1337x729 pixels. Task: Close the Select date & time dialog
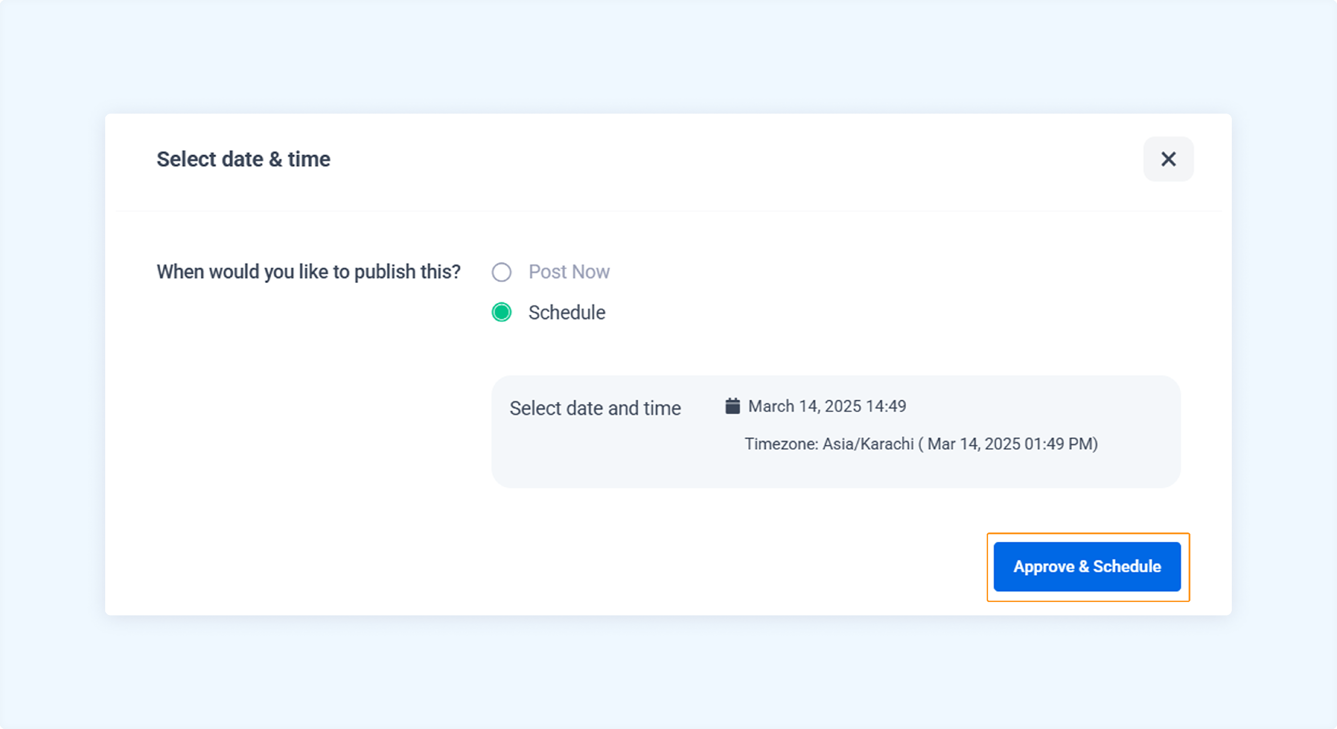1169,159
